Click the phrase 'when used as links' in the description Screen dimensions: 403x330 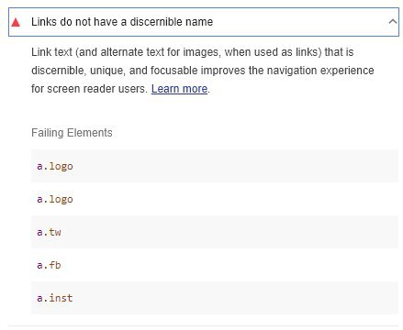pyautogui.click(x=272, y=52)
